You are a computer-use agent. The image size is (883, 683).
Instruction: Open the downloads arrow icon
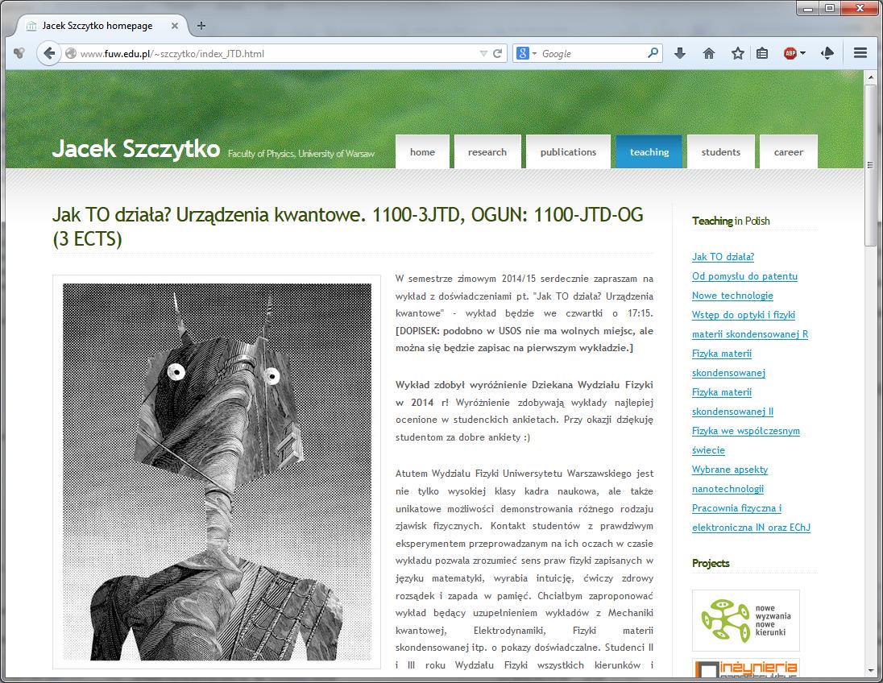(680, 53)
